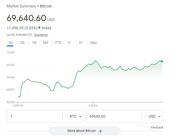Click the BTC amount input field
The image size is (175, 138).
click(x=35, y=117)
